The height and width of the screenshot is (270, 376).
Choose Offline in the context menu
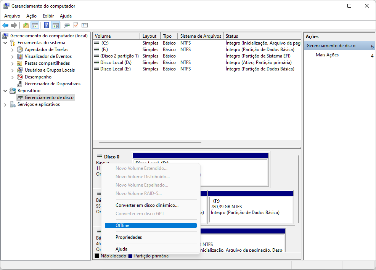click(151, 225)
